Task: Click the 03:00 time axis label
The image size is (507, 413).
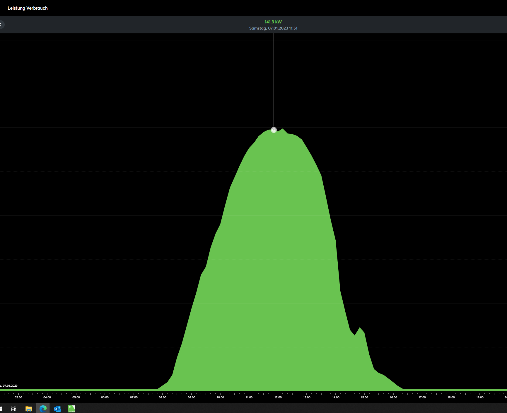Action: [18, 397]
